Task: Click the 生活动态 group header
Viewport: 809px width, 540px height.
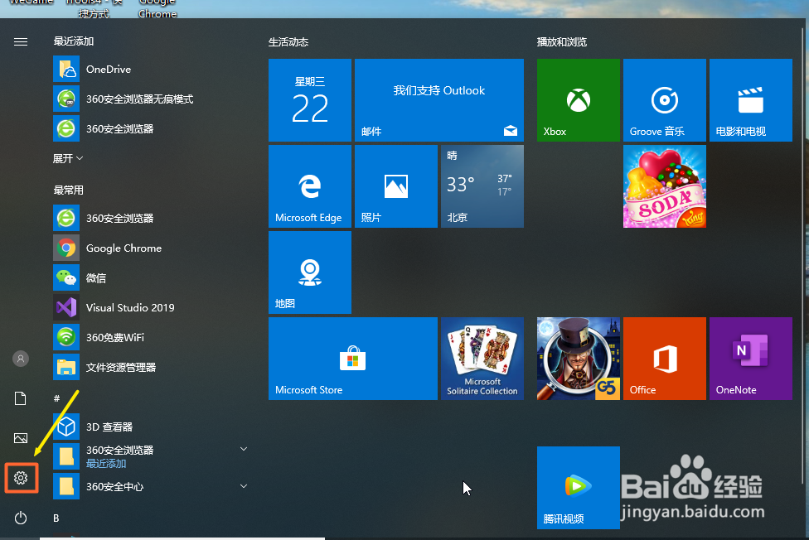Action: point(288,41)
